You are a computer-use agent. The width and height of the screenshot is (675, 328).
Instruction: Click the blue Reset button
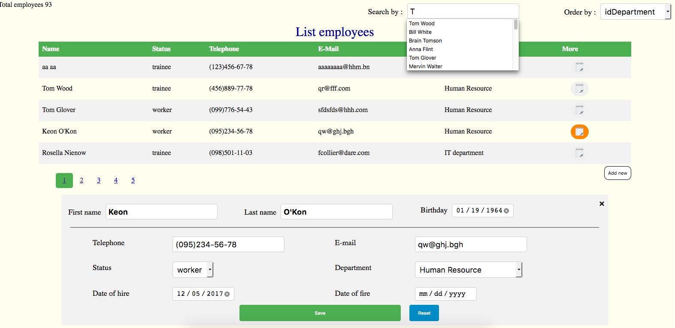pos(424,313)
